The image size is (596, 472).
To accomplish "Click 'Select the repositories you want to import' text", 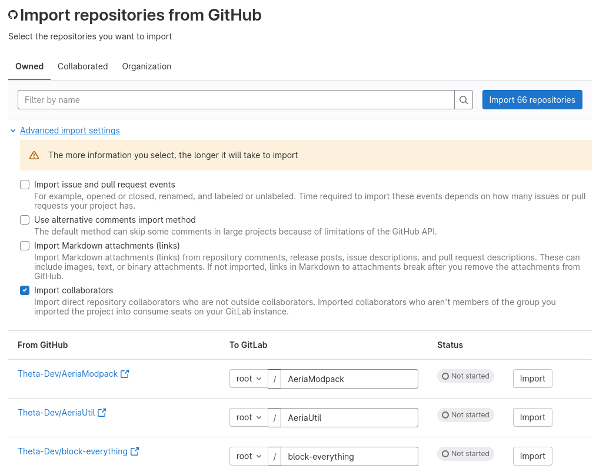I will click(x=90, y=36).
